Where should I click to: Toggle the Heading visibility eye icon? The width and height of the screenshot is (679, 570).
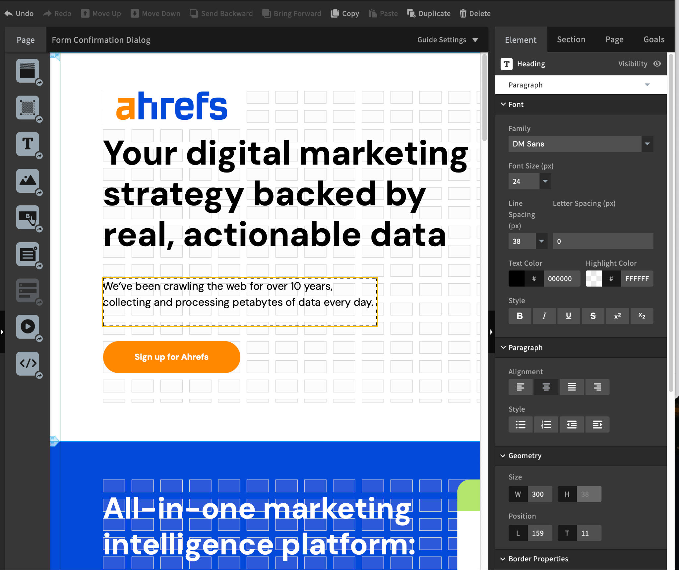pos(657,64)
